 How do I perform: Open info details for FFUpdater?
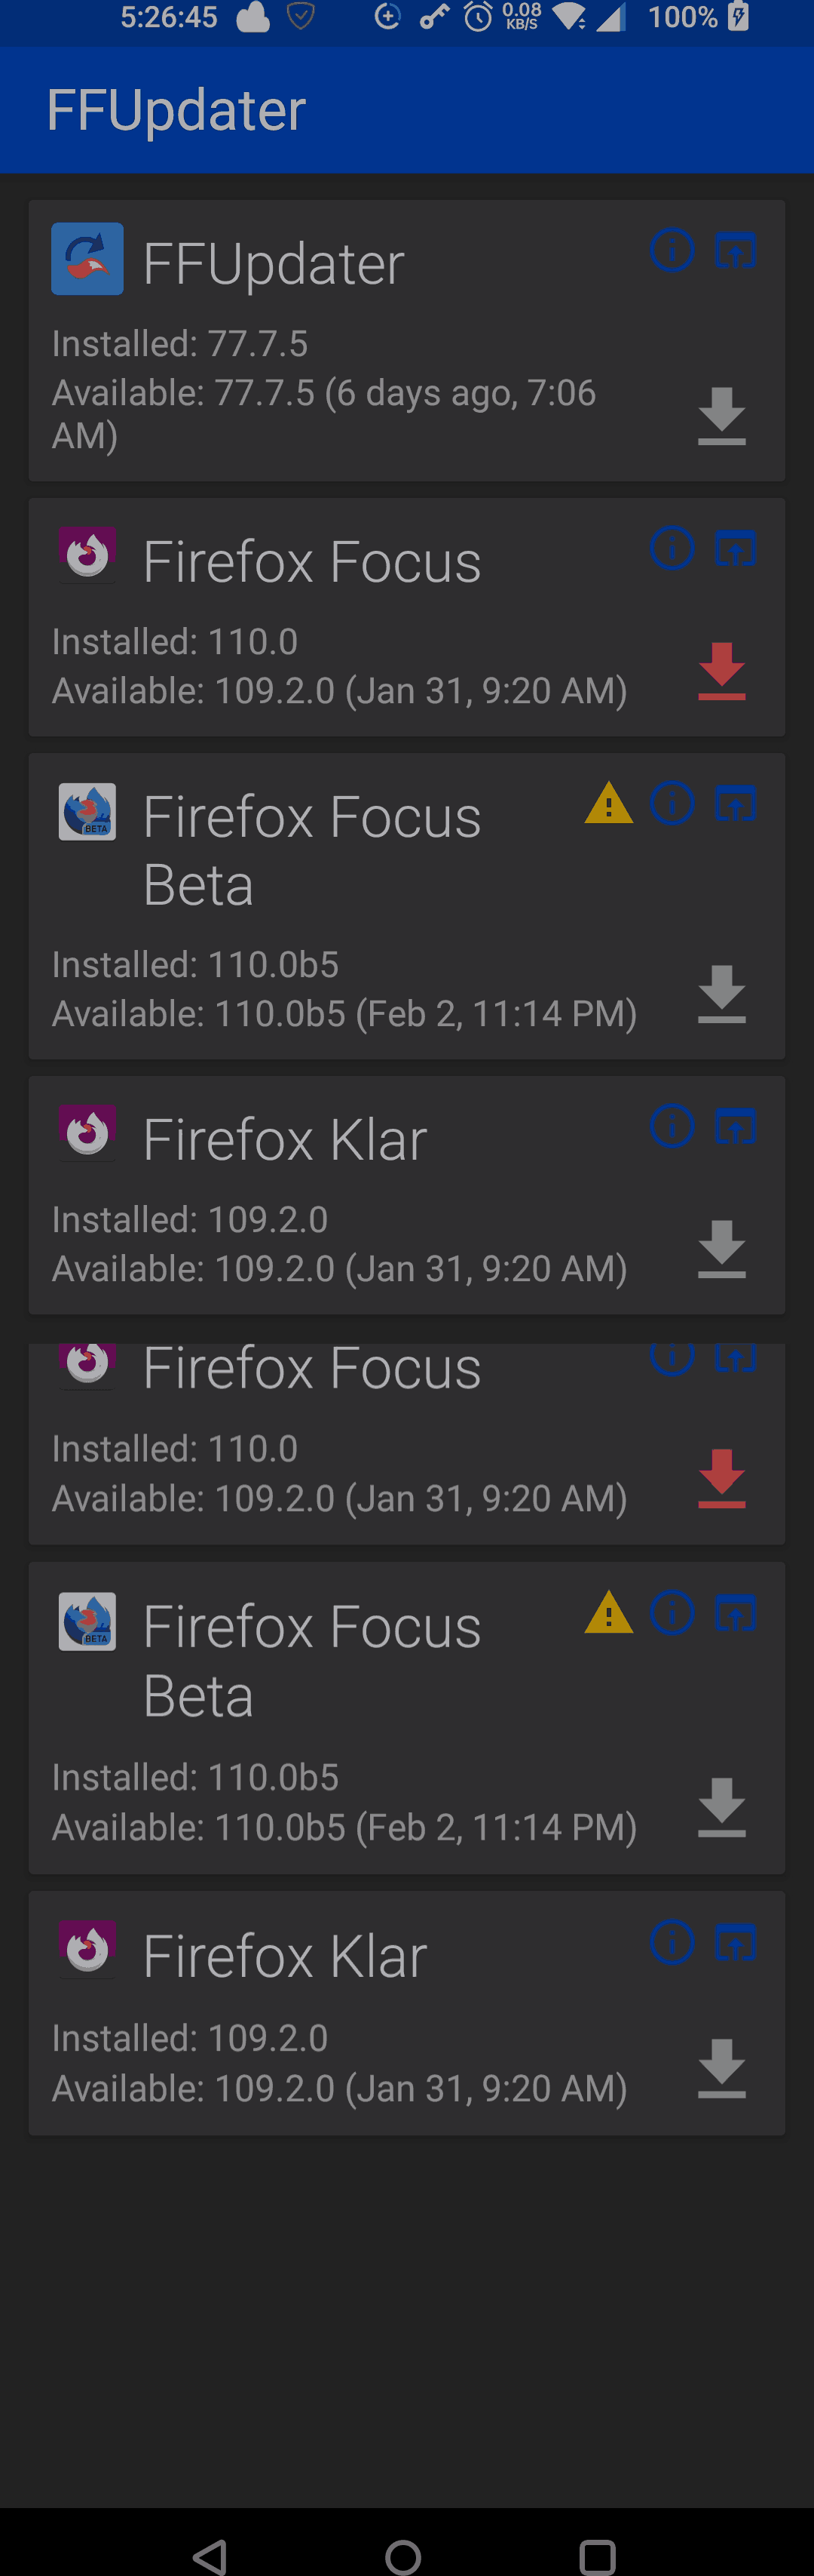pyautogui.click(x=672, y=251)
